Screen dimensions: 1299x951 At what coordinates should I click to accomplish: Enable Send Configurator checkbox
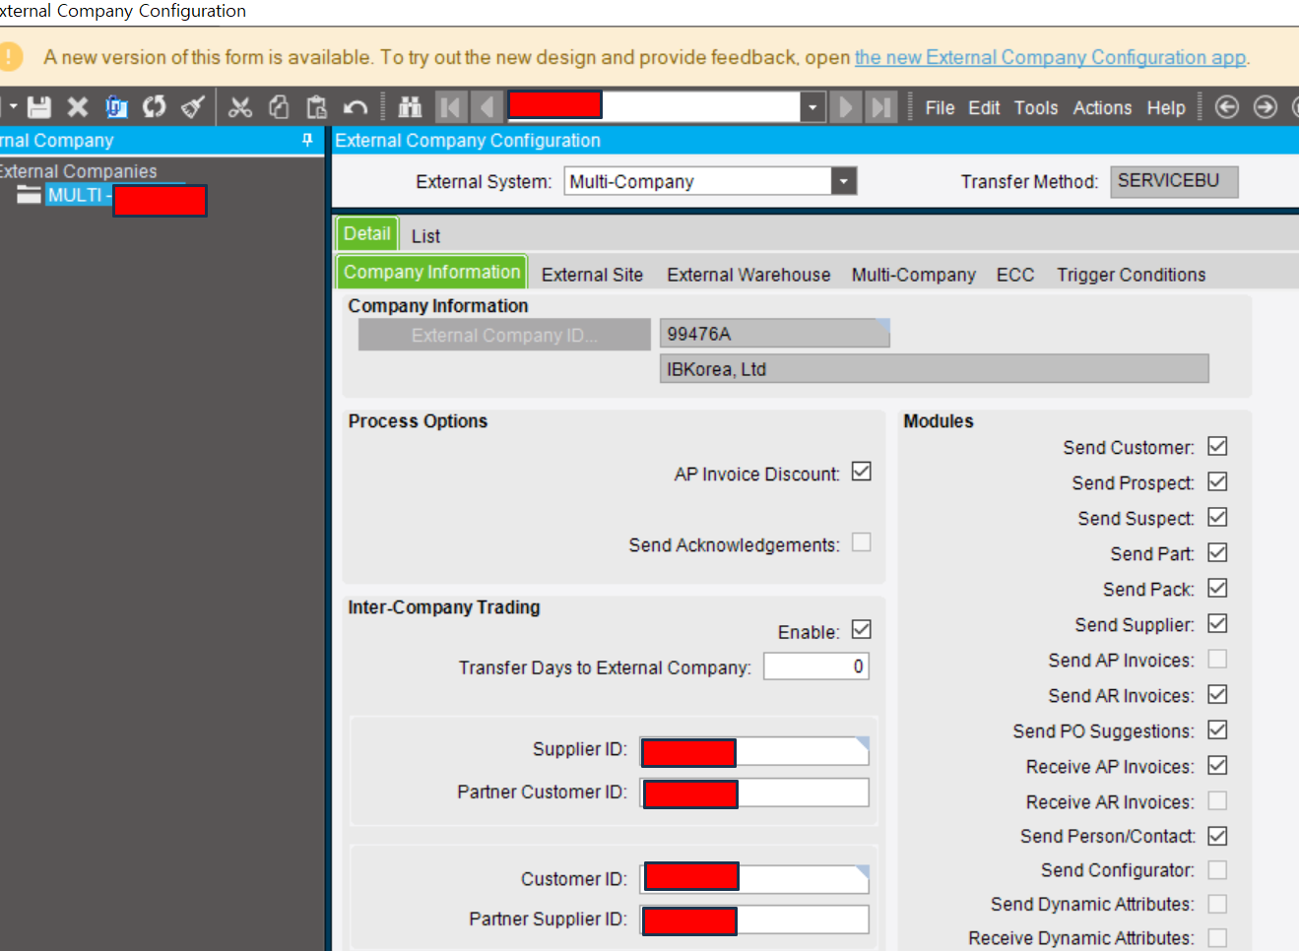point(1217,869)
